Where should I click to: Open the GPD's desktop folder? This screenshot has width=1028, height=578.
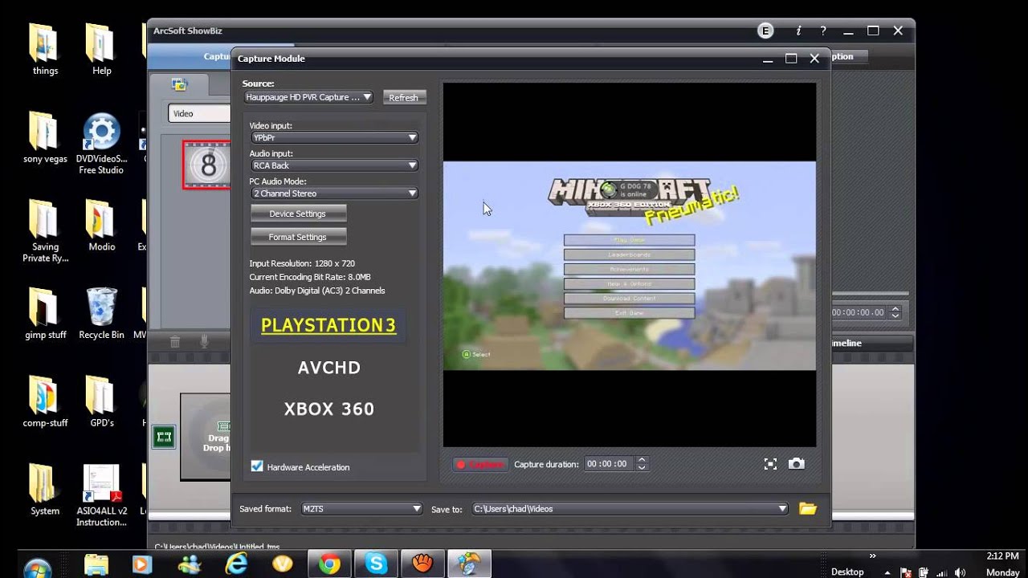tap(102, 401)
